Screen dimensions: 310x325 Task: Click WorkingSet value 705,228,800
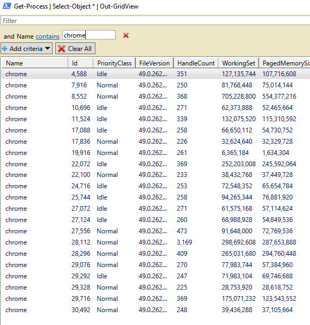(x=239, y=97)
